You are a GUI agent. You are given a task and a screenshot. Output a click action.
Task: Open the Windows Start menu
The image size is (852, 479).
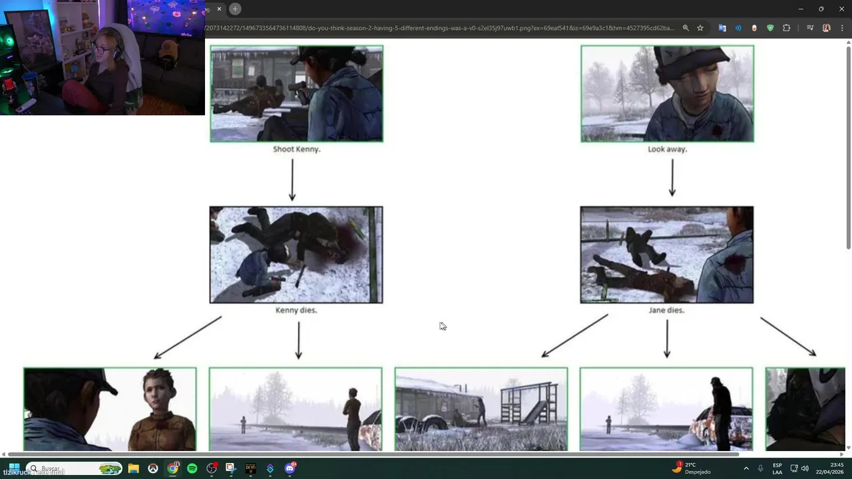click(x=14, y=468)
